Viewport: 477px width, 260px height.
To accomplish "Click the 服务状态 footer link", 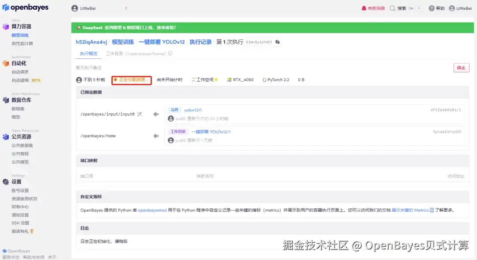I will coord(11,257).
